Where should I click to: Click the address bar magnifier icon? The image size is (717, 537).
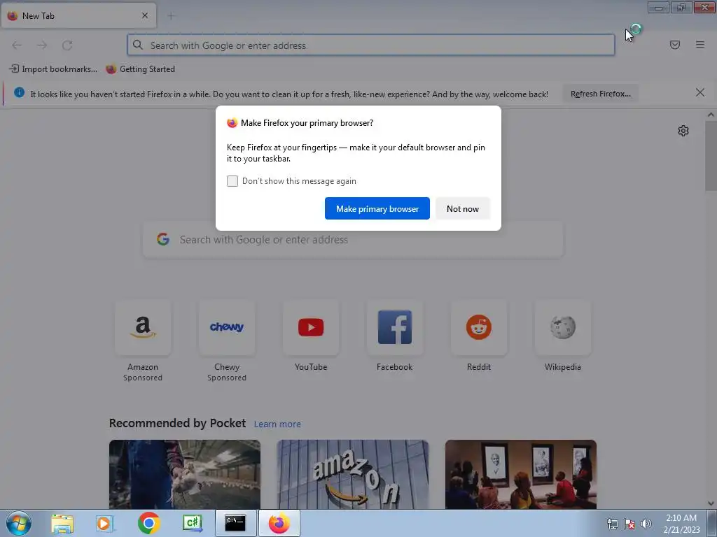click(x=138, y=45)
